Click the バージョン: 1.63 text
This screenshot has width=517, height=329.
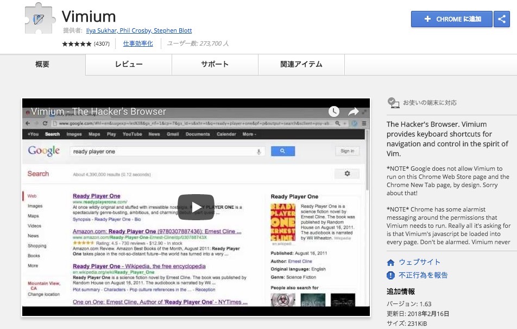409,304
